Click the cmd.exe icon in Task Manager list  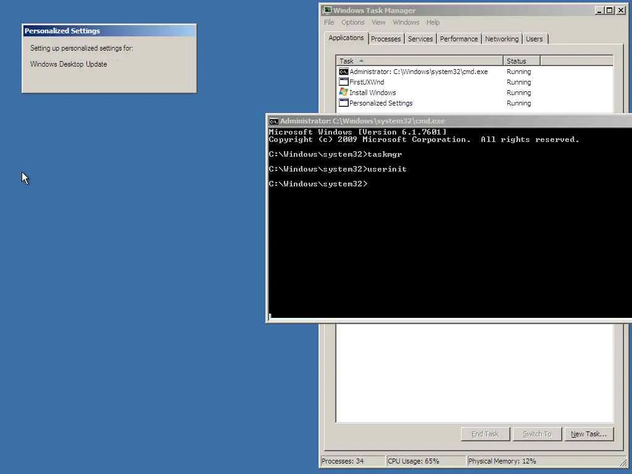343,72
